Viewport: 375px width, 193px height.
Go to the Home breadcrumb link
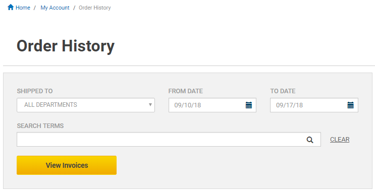coord(23,8)
